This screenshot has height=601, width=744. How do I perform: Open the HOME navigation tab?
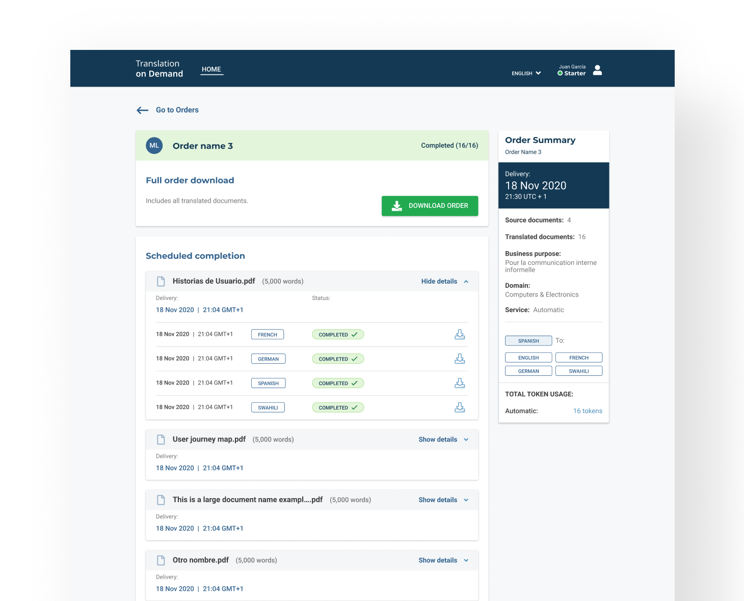pos(211,70)
